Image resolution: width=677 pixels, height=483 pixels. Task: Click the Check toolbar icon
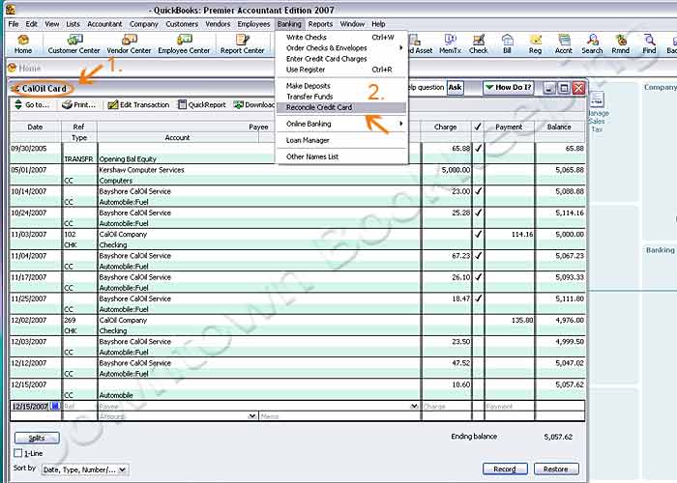click(479, 44)
